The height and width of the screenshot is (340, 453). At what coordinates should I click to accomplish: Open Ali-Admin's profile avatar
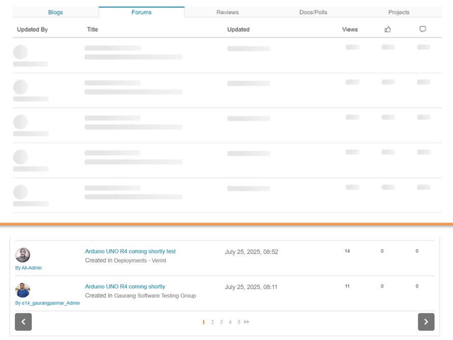(22, 255)
